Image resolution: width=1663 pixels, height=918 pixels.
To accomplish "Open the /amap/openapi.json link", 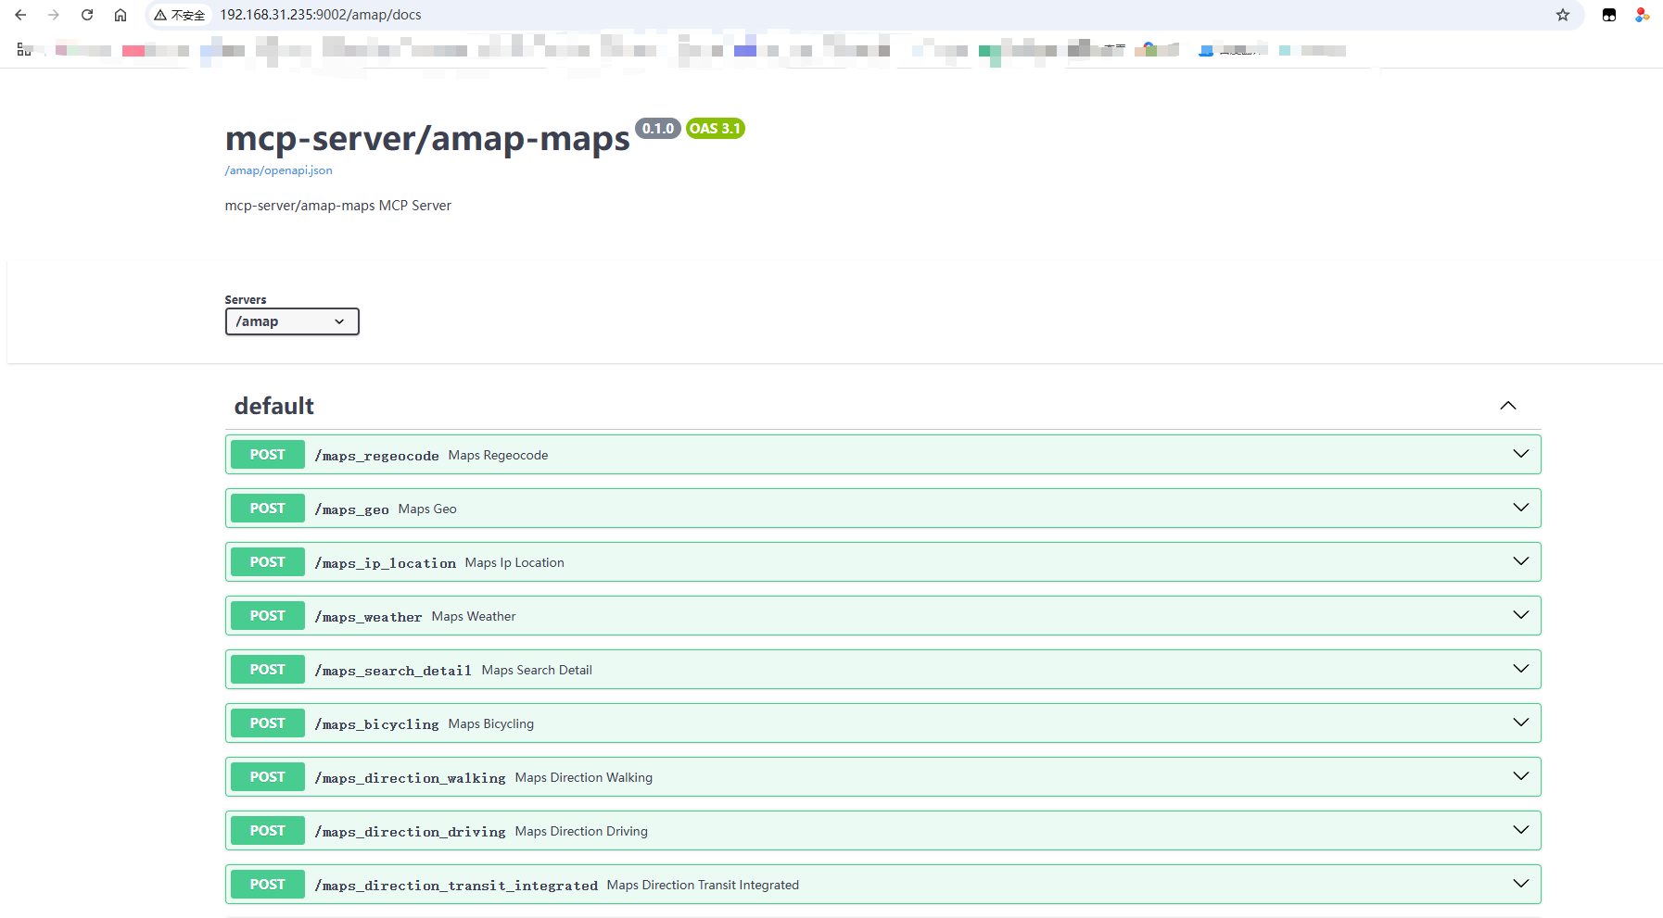I will point(278,170).
